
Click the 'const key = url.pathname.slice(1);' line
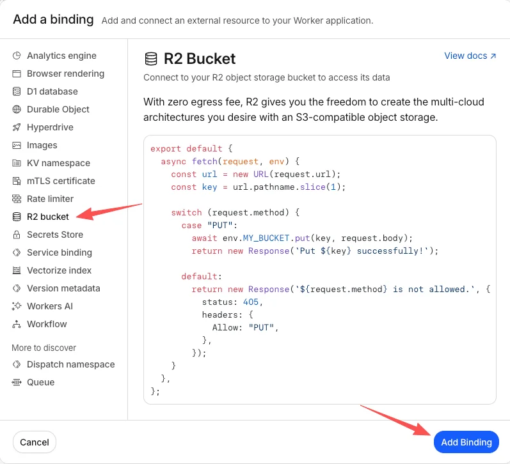point(259,187)
